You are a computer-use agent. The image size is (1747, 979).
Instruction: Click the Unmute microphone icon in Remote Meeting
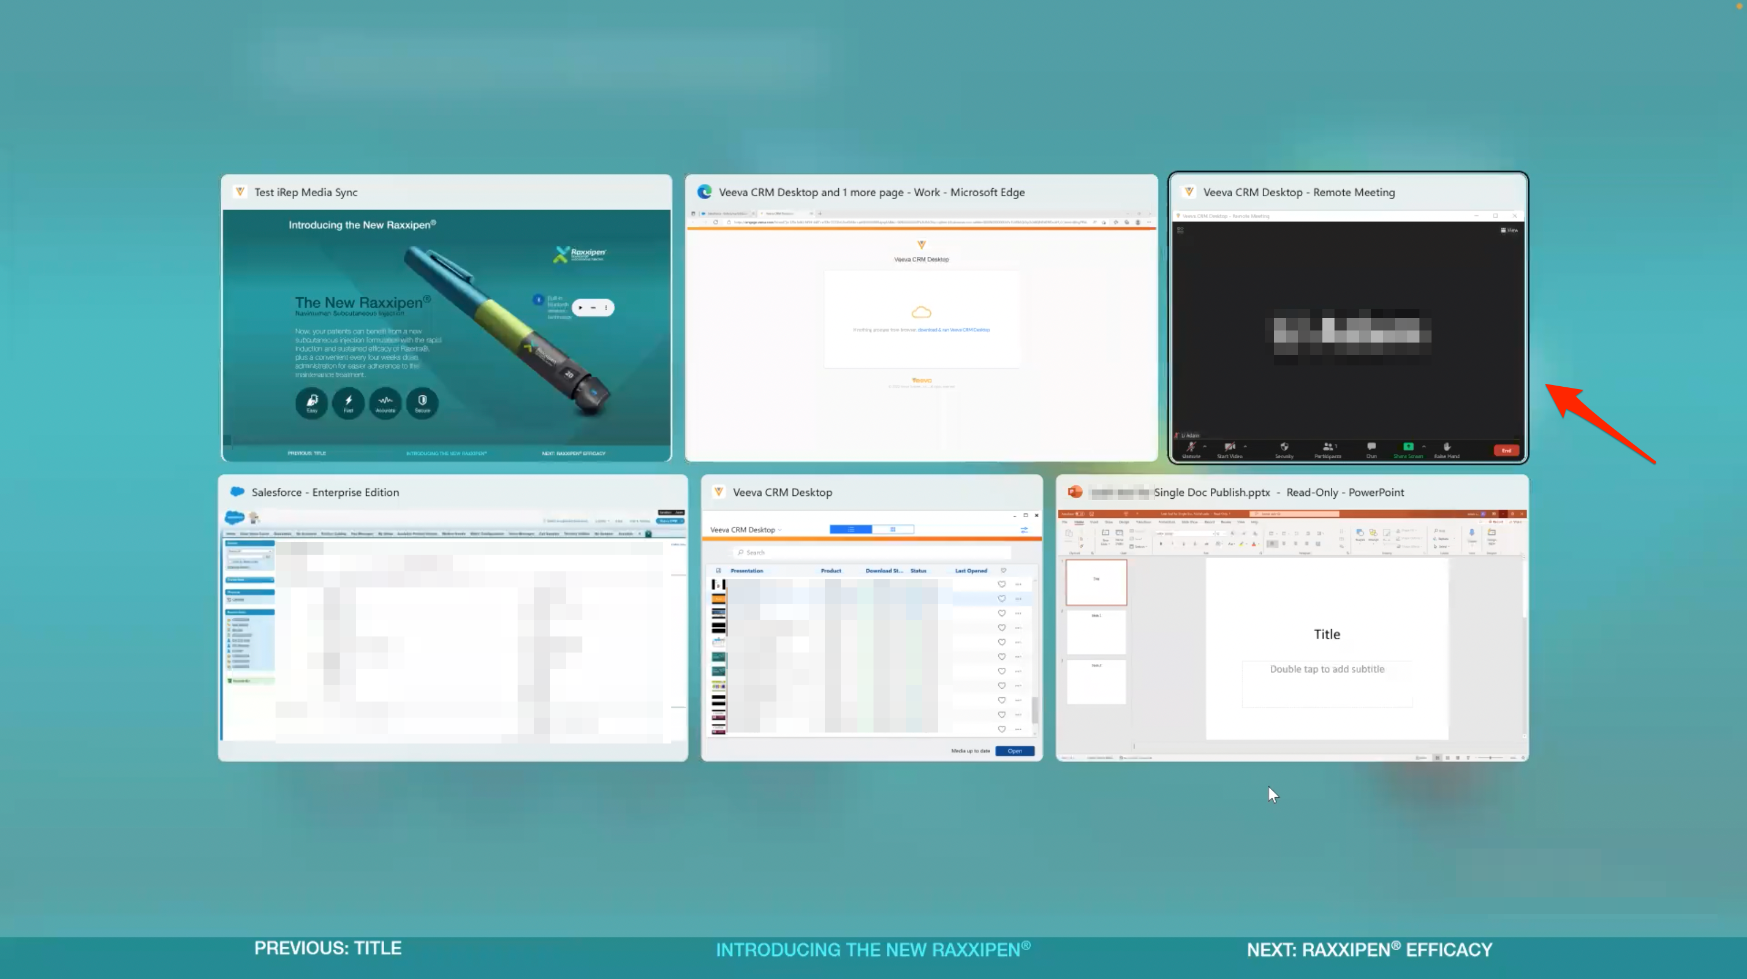1191,447
